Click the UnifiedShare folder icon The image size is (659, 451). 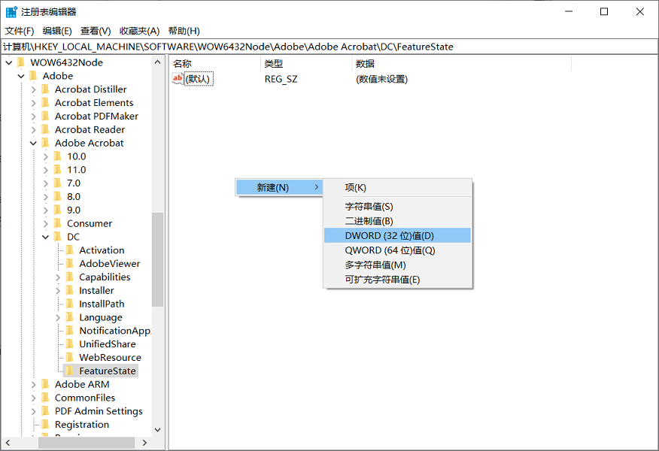coord(70,344)
